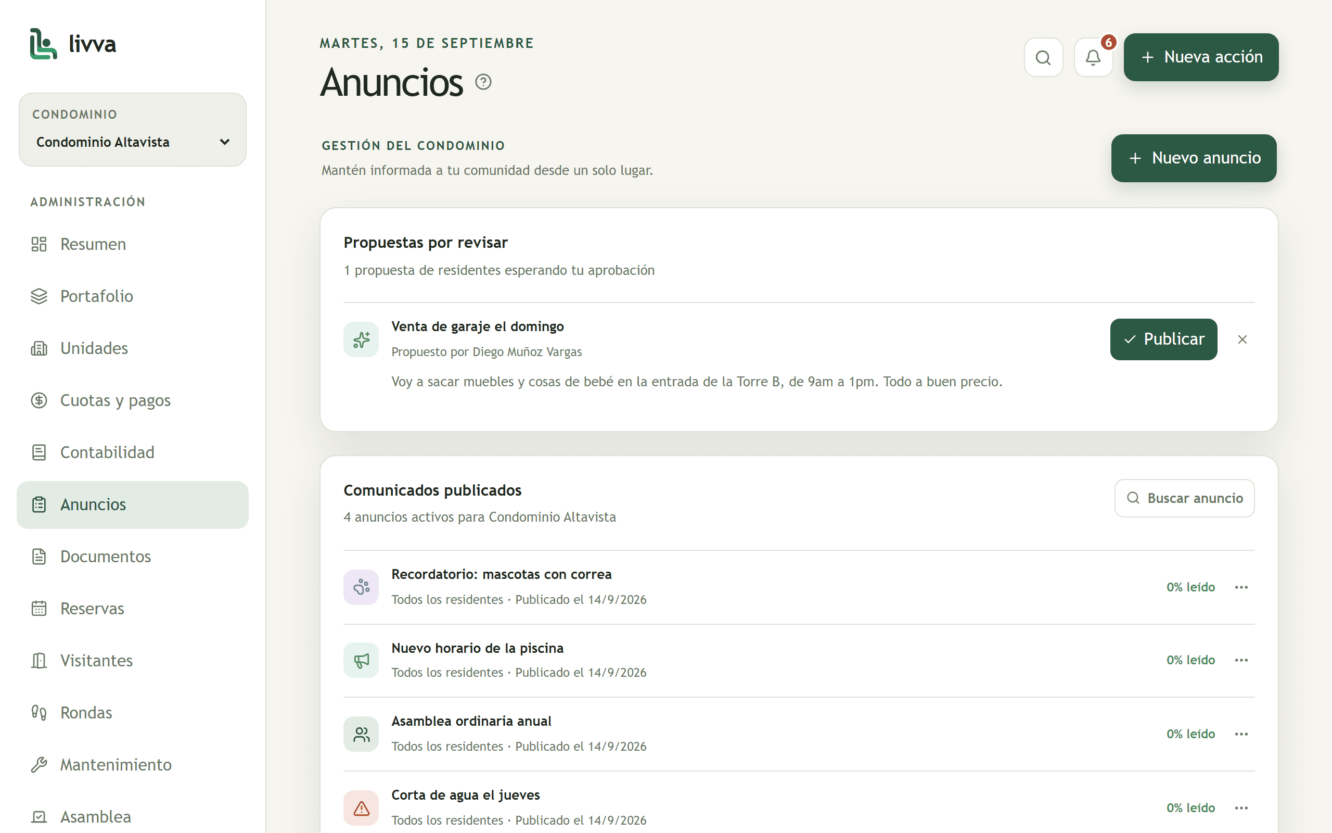Open Mantenimiento section
Screen dimensions: 1332x833
coord(133,765)
